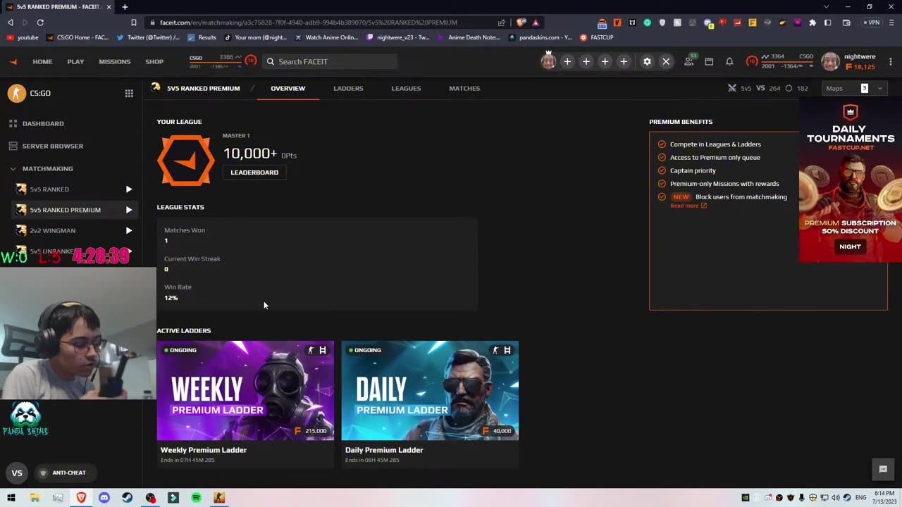Add player with last plus slot
Image resolution: width=902 pixels, height=507 pixels.
624,61
